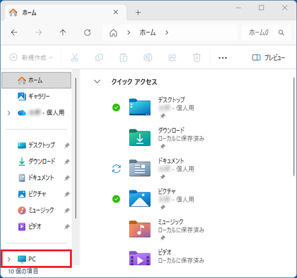The image size is (297, 278).
Task: Click the クイック アクセス heading
Action: [134, 82]
